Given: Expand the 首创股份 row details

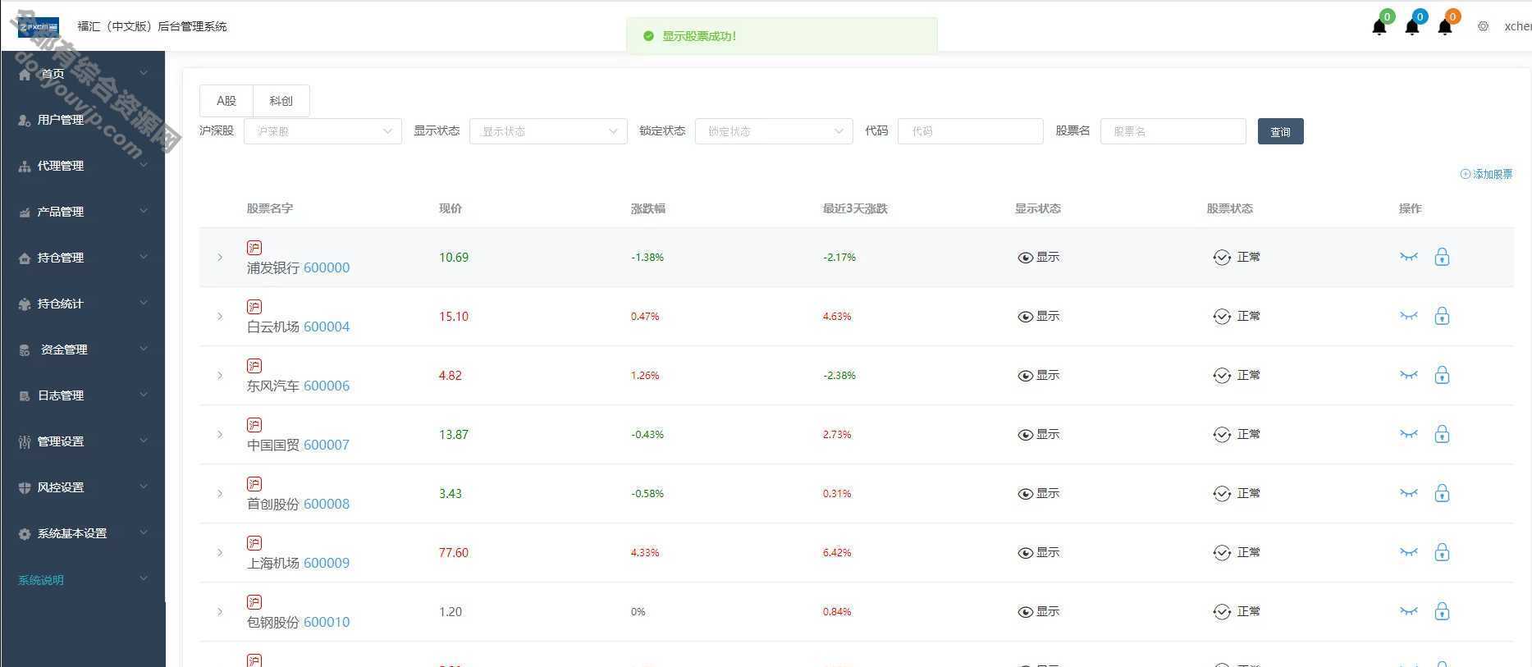Looking at the screenshot, I should (x=220, y=494).
